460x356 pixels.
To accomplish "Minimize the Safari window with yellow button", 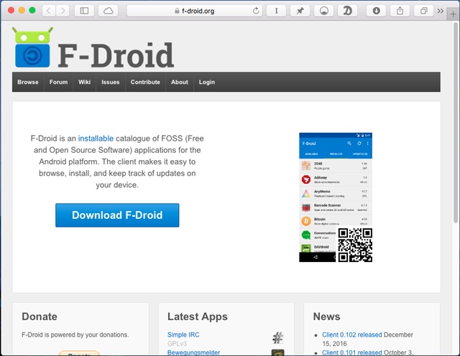I will 22,10.
